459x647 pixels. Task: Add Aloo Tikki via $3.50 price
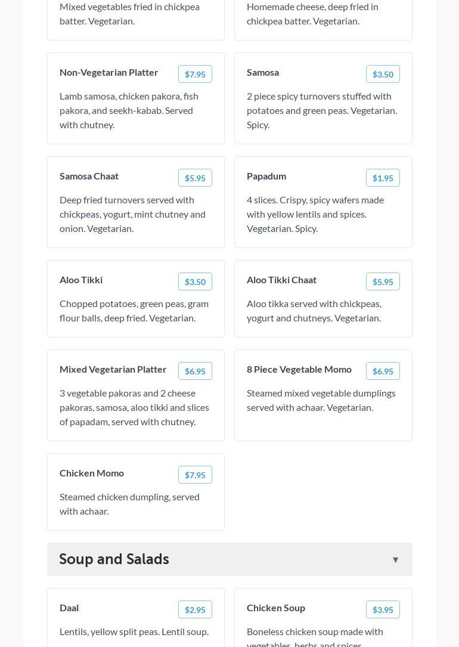[x=195, y=281]
